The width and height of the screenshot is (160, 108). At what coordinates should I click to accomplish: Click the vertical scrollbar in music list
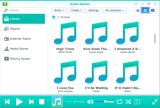click(155, 39)
